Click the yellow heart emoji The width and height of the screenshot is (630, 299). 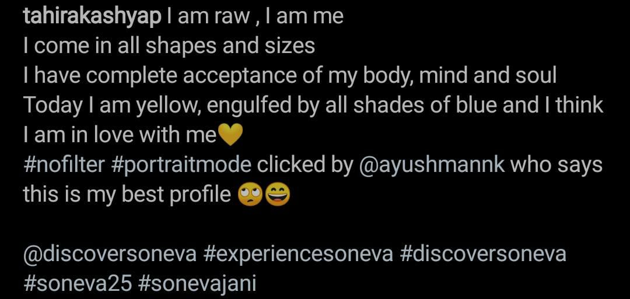(x=229, y=135)
